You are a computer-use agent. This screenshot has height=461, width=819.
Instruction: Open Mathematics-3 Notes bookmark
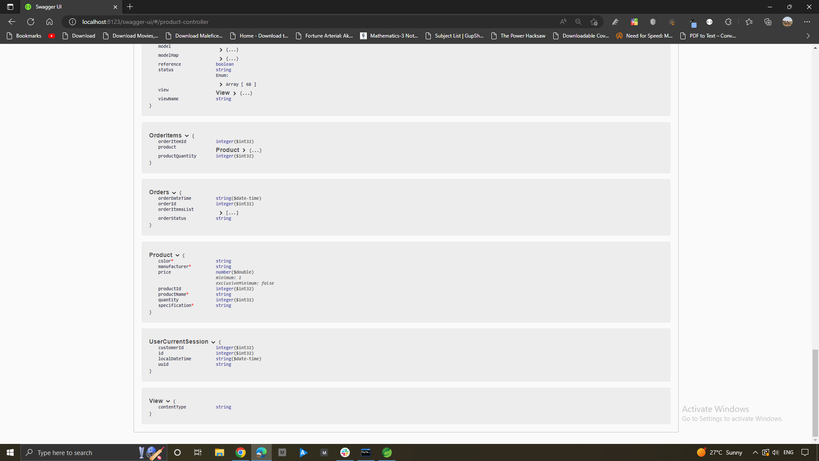click(x=389, y=36)
